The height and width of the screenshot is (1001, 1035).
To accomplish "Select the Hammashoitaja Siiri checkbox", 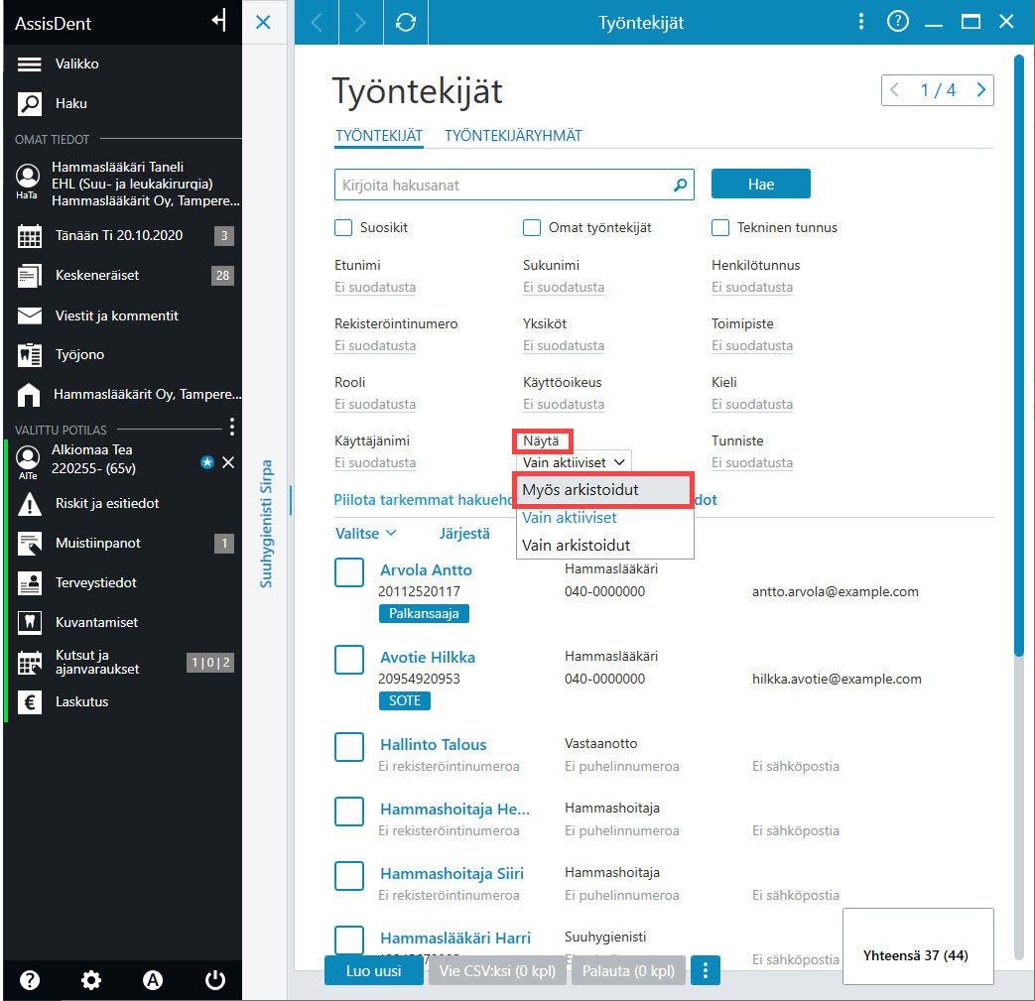I will [349, 876].
